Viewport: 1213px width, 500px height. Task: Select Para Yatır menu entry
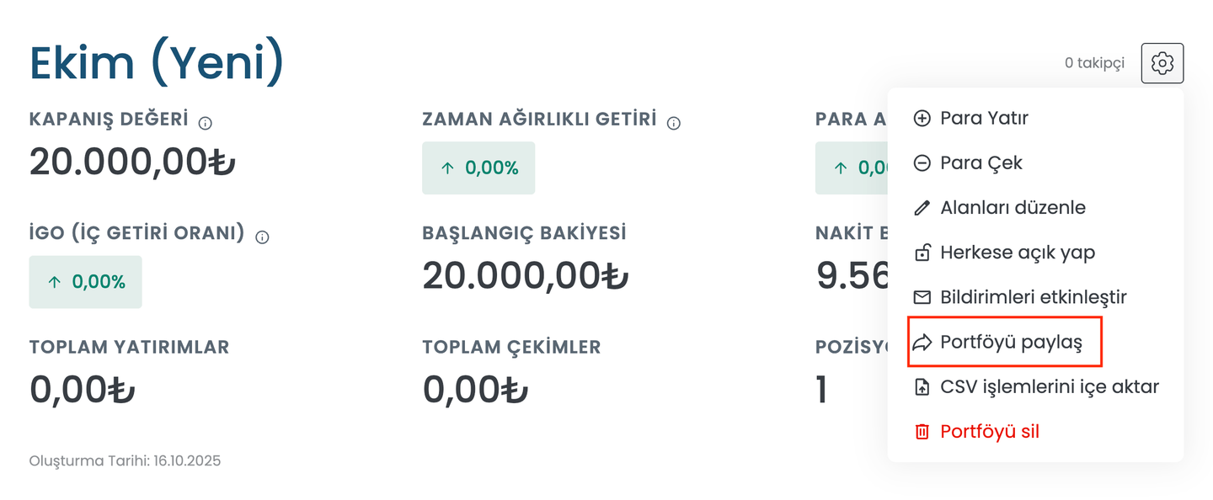[984, 119]
